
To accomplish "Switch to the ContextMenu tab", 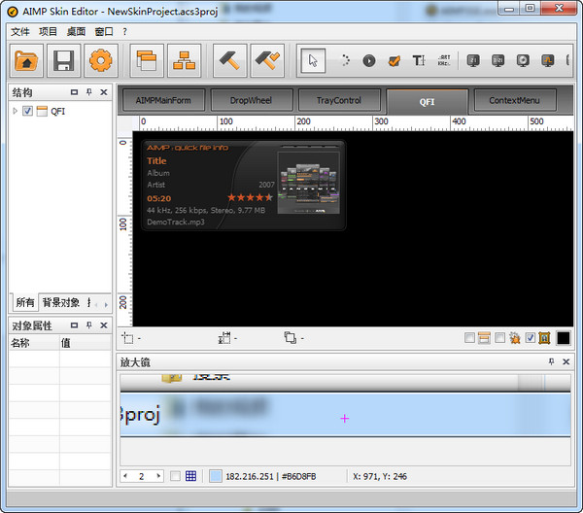I will pyautogui.click(x=521, y=100).
